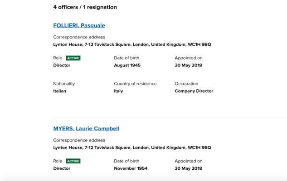
Task: Click the 'Country of residence' field label
Action: (x=135, y=84)
